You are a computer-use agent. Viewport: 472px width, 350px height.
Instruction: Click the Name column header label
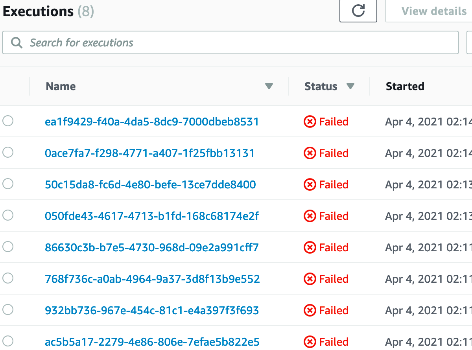click(x=61, y=87)
